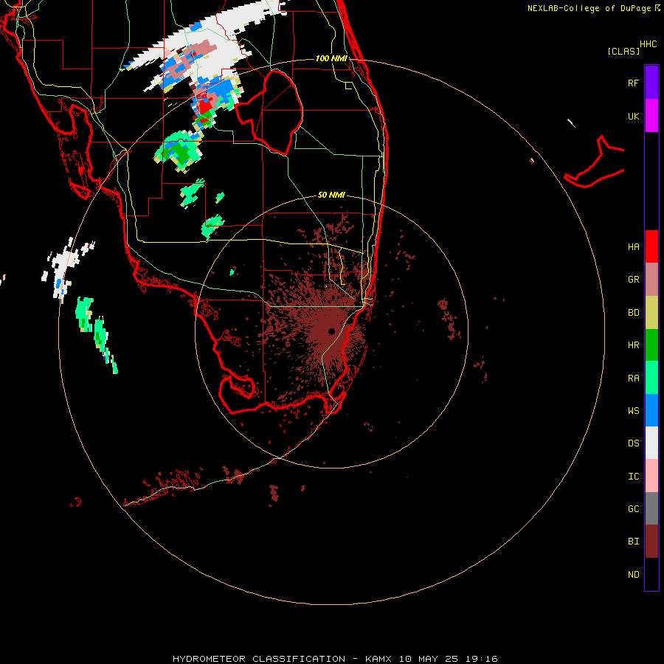
Task: Click the DS white legend swatch
Action: pyautogui.click(x=651, y=443)
